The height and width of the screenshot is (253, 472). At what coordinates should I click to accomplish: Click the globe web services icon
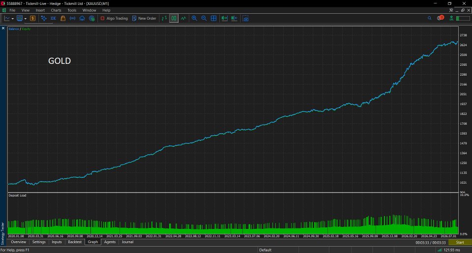click(x=92, y=18)
